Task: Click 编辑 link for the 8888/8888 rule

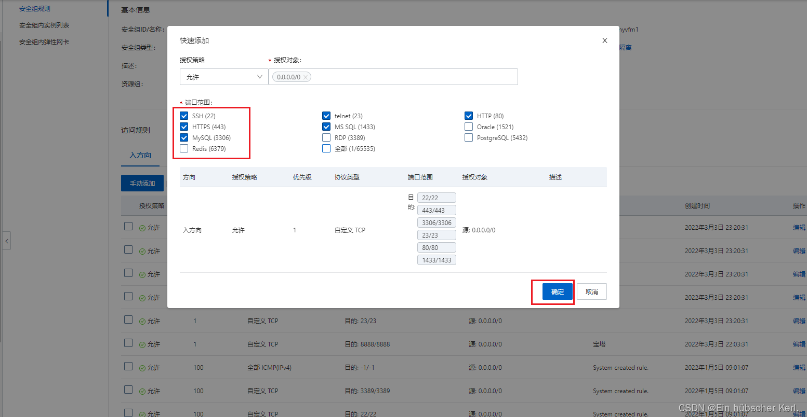Action: 799,344
